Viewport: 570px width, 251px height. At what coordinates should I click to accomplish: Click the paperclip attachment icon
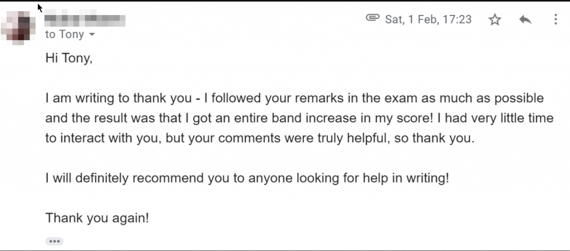(372, 18)
